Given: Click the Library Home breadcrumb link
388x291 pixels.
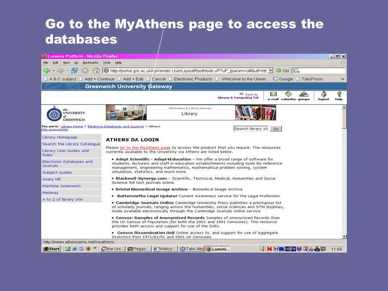Looking at the screenshot, I should tap(72, 127).
